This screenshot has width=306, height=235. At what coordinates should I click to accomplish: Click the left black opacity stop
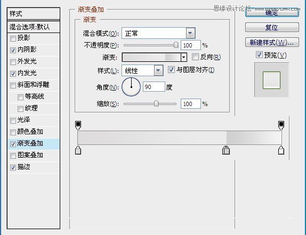(78, 125)
